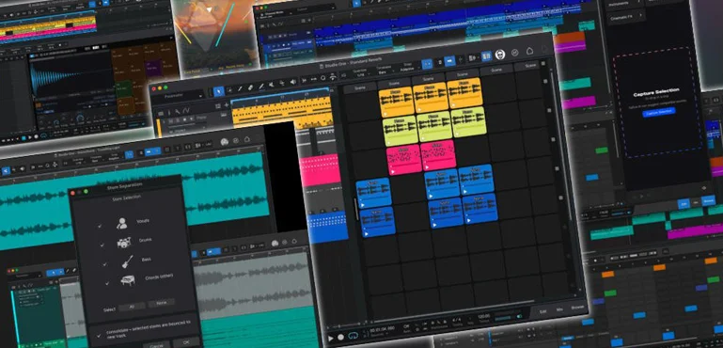The width and height of the screenshot is (723, 348).
Task: Toggle the blue Loop button in transport
Action: [353, 336]
